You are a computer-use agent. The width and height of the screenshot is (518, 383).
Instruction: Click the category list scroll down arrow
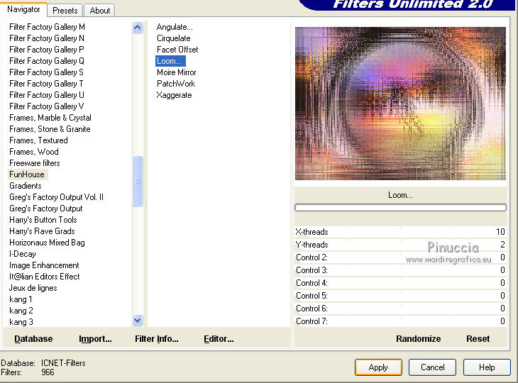(138, 320)
